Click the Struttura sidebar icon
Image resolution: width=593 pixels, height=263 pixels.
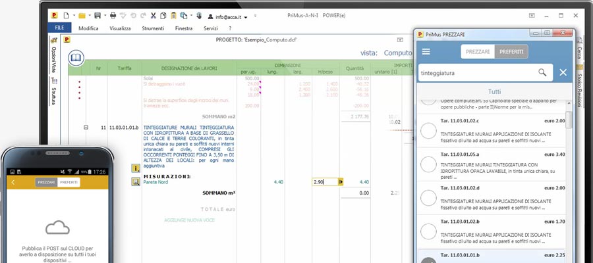pos(54,81)
